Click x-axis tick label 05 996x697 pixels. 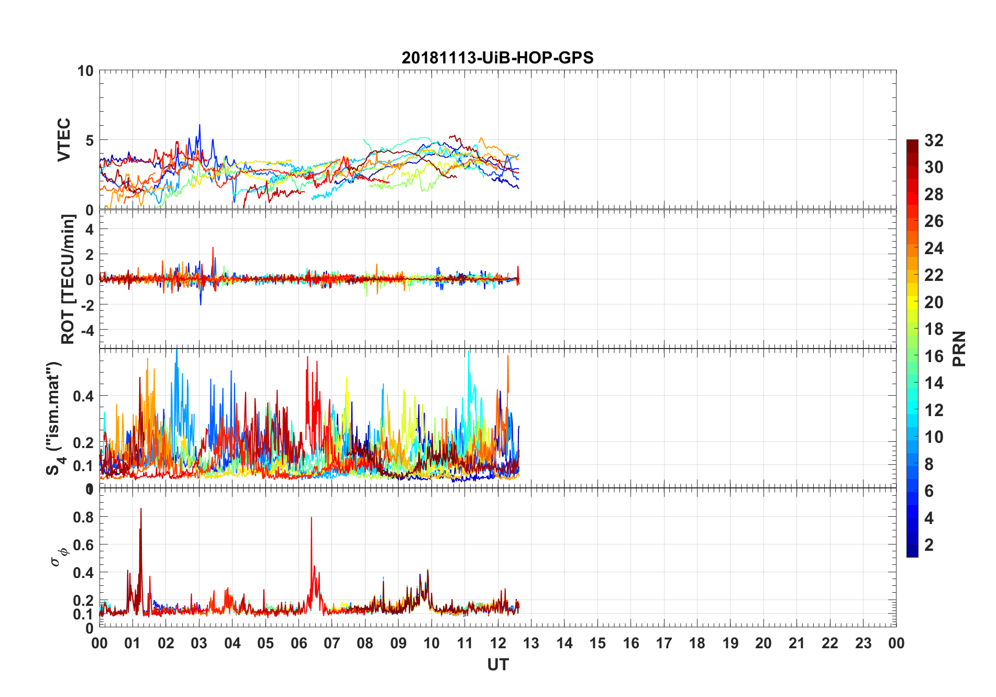[x=265, y=643]
